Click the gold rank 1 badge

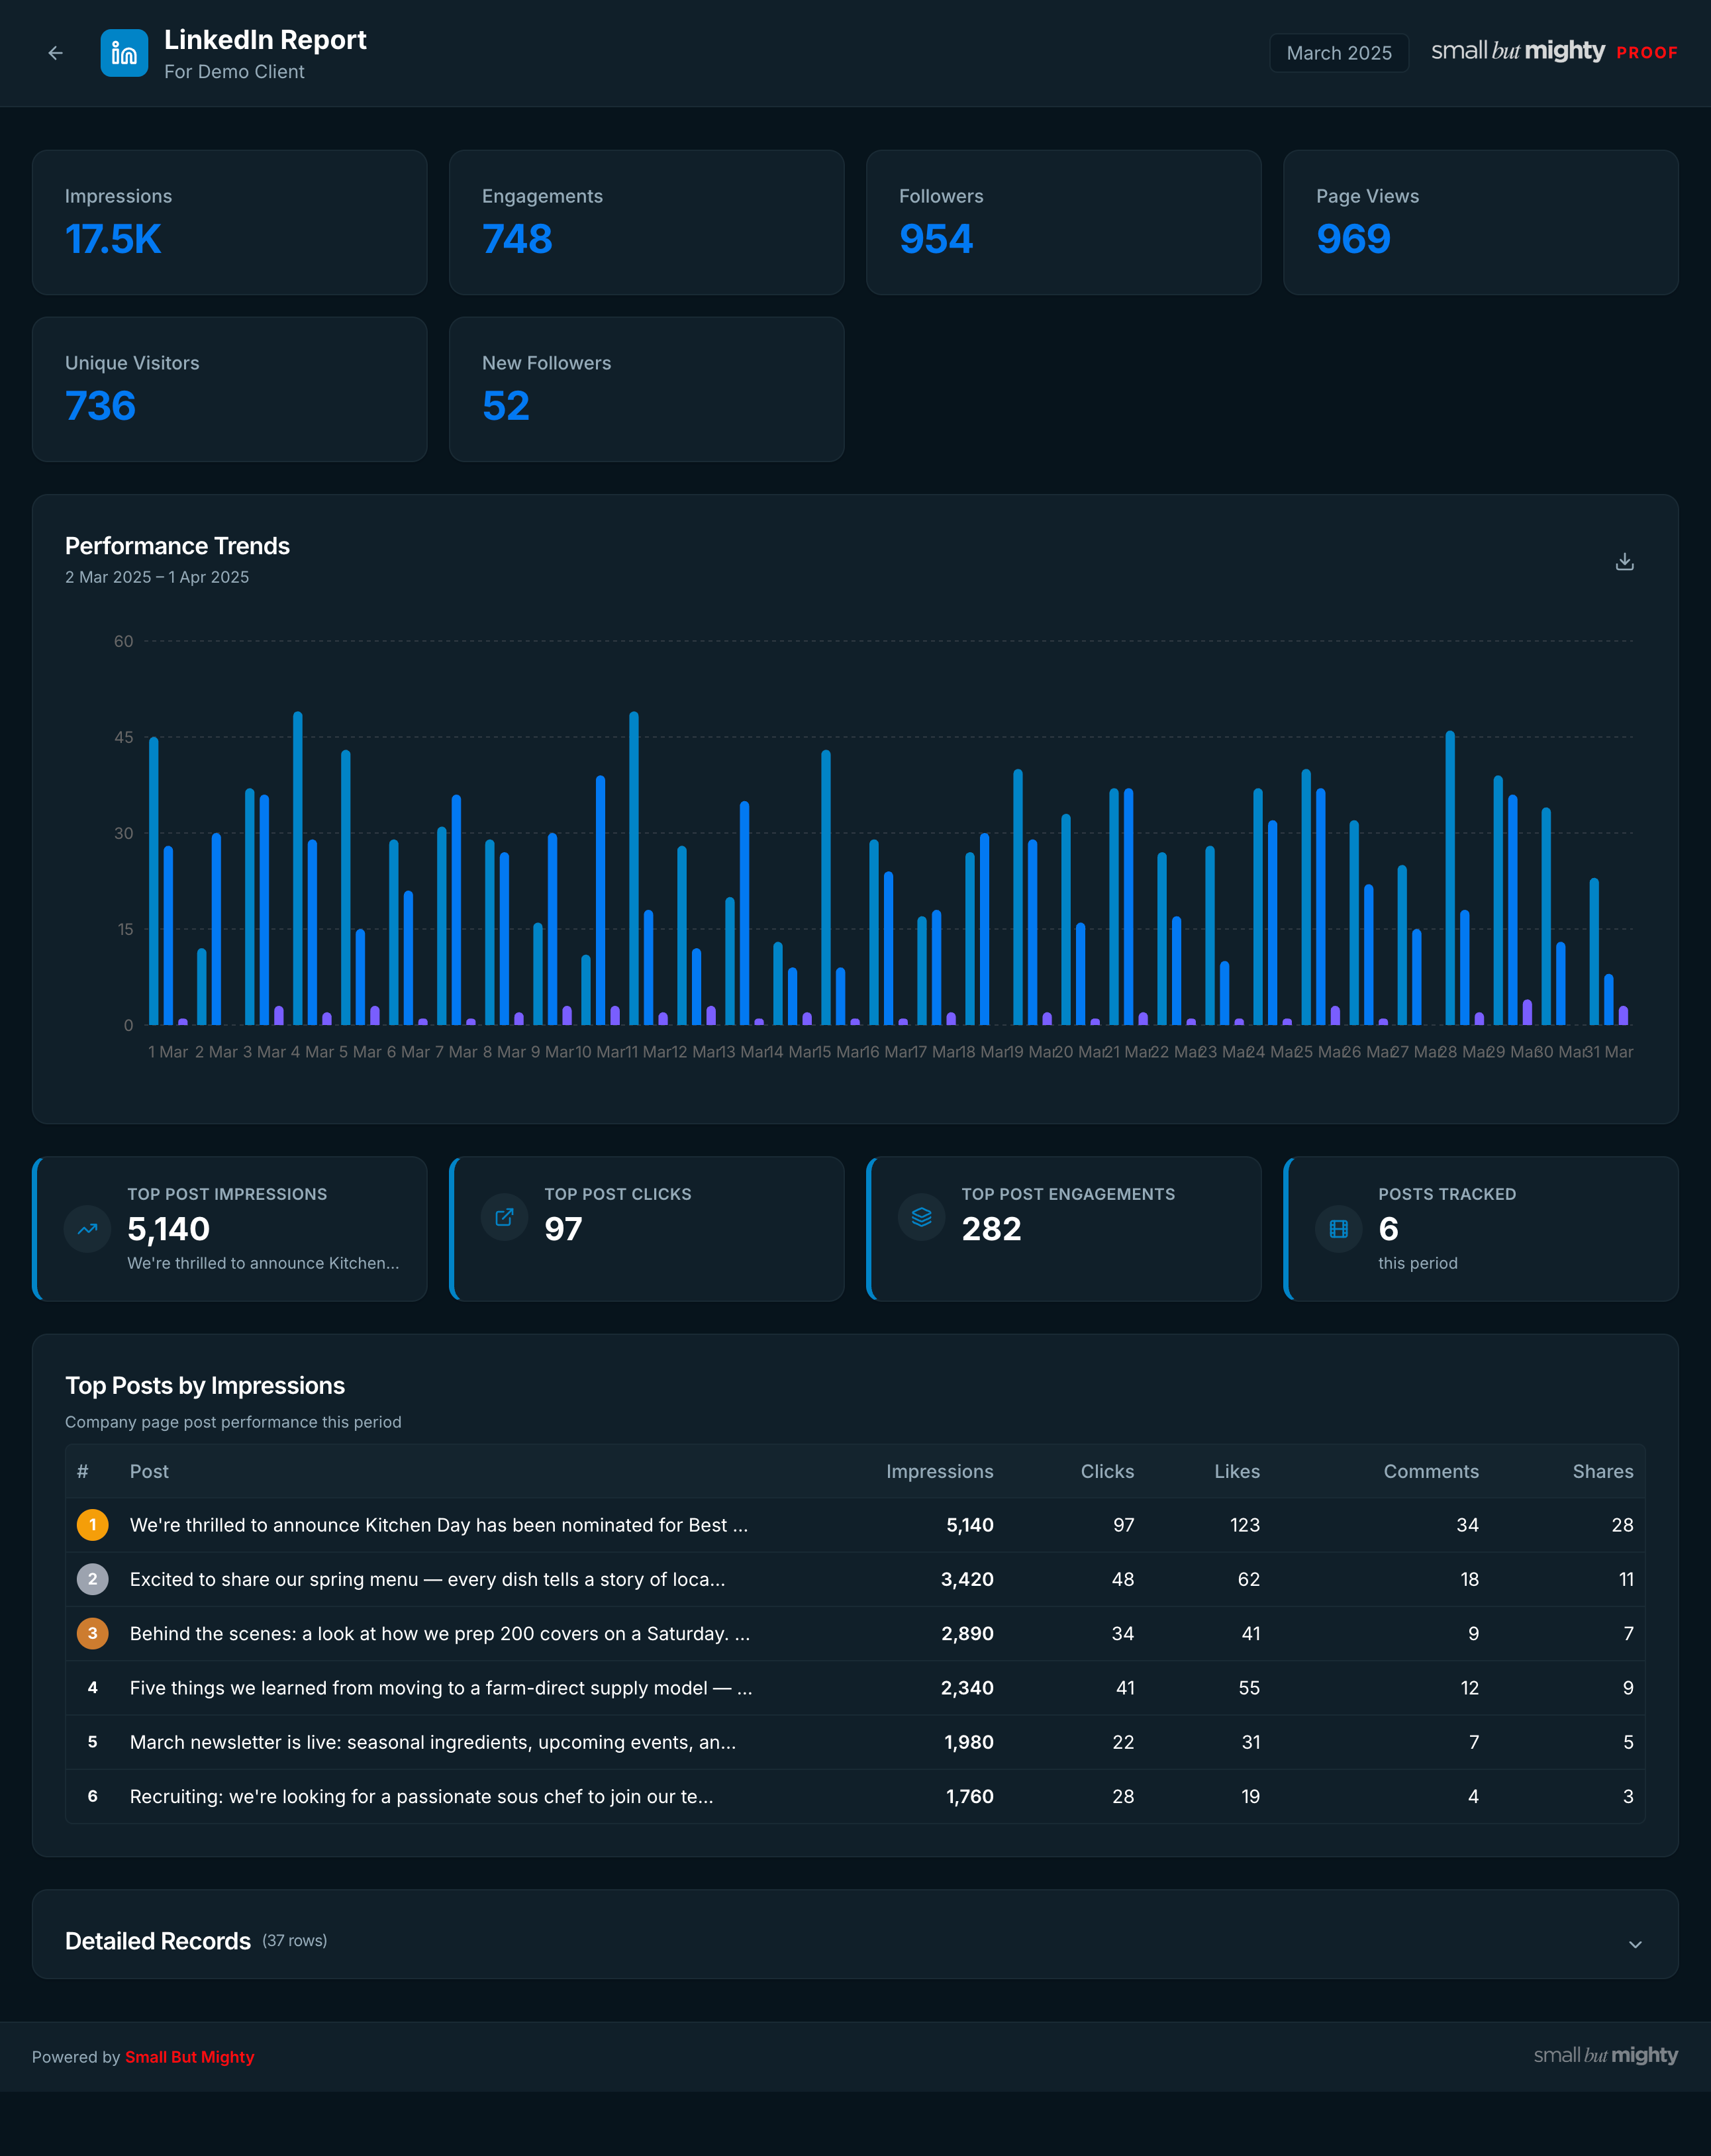pyautogui.click(x=93, y=1525)
